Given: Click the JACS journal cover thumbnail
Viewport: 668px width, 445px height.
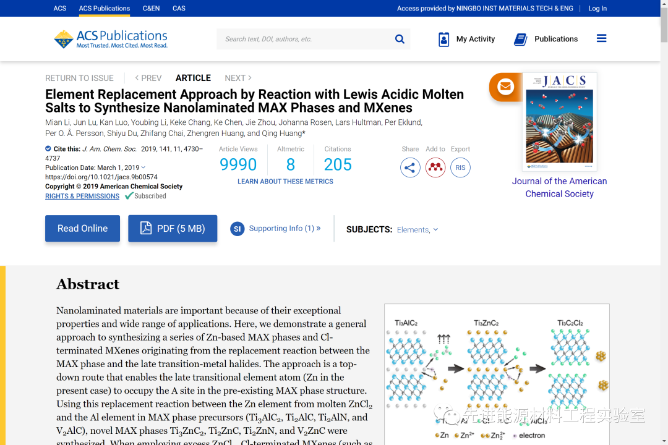Looking at the screenshot, I should pyautogui.click(x=559, y=122).
